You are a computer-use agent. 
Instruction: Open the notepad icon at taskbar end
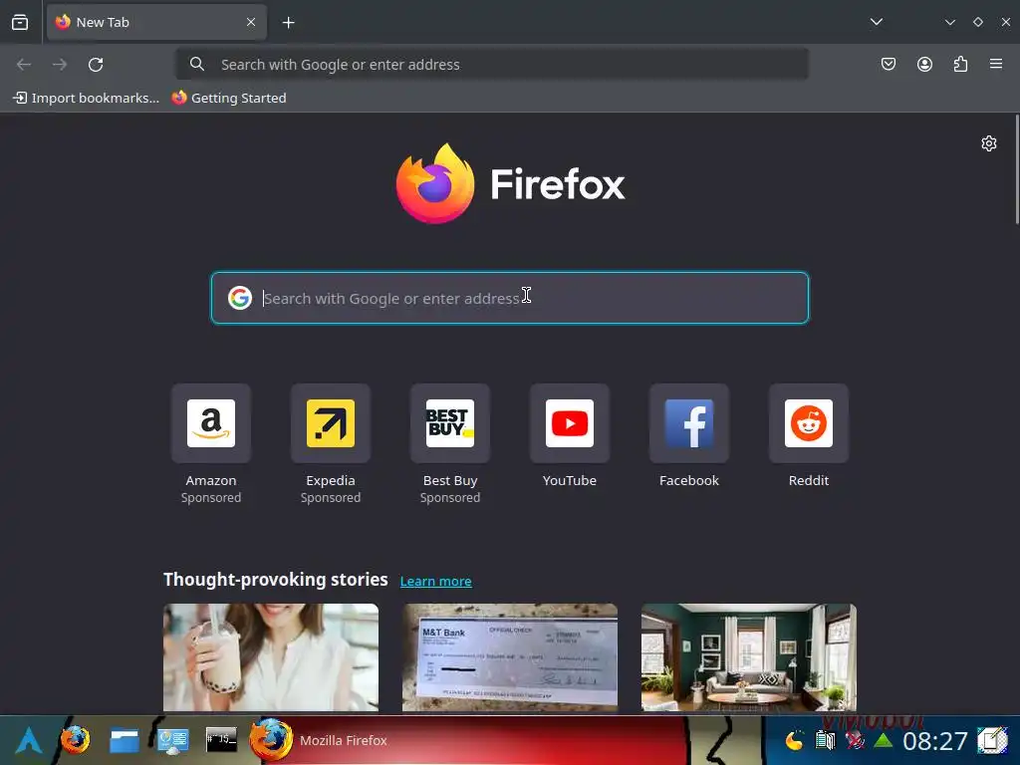(x=992, y=740)
